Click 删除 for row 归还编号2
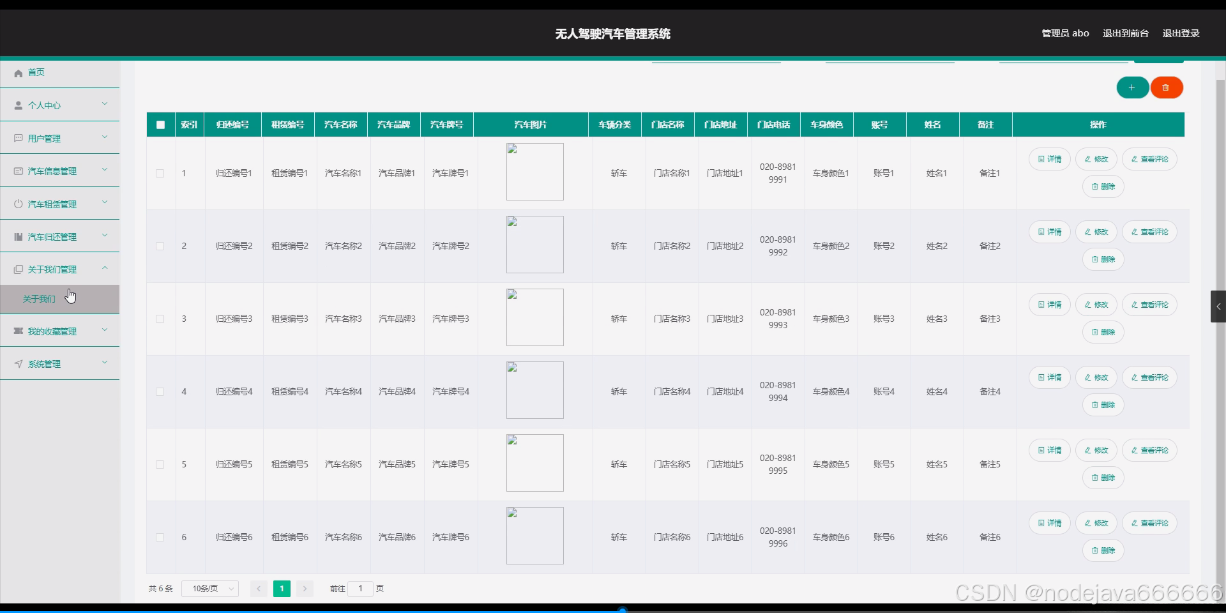The height and width of the screenshot is (613, 1226). tap(1103, 259)
